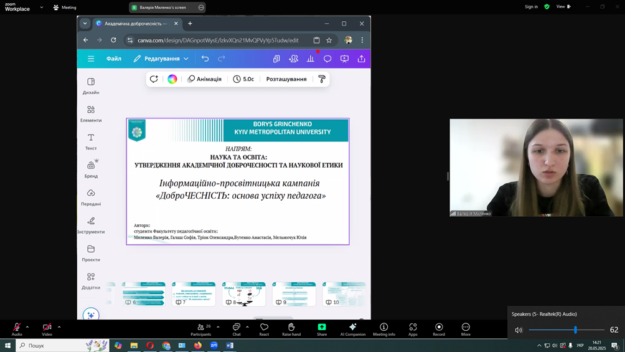This screenshot has width=625, height=352.
Task: Open the Elements panel in Canva sidebar
Action: click(x=91, y=113)
